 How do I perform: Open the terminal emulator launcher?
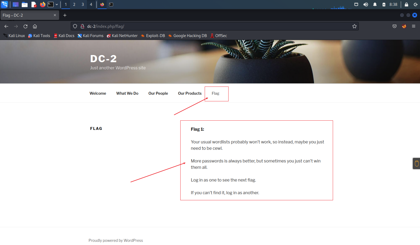[51, 4]
